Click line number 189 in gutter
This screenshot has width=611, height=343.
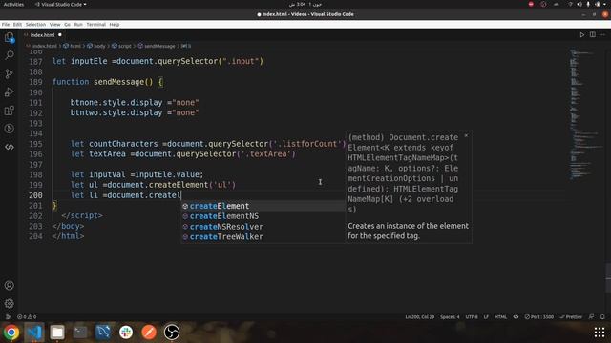pos(35,82)
